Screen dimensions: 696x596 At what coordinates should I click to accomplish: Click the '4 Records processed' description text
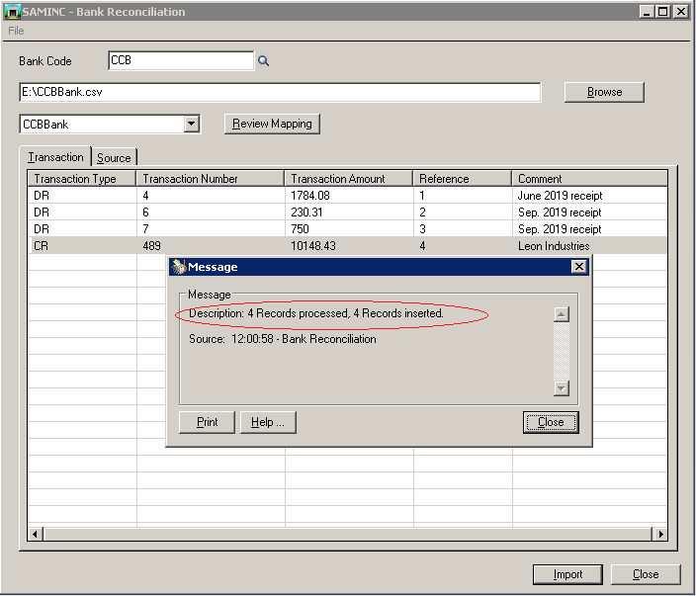pos(316,313)
